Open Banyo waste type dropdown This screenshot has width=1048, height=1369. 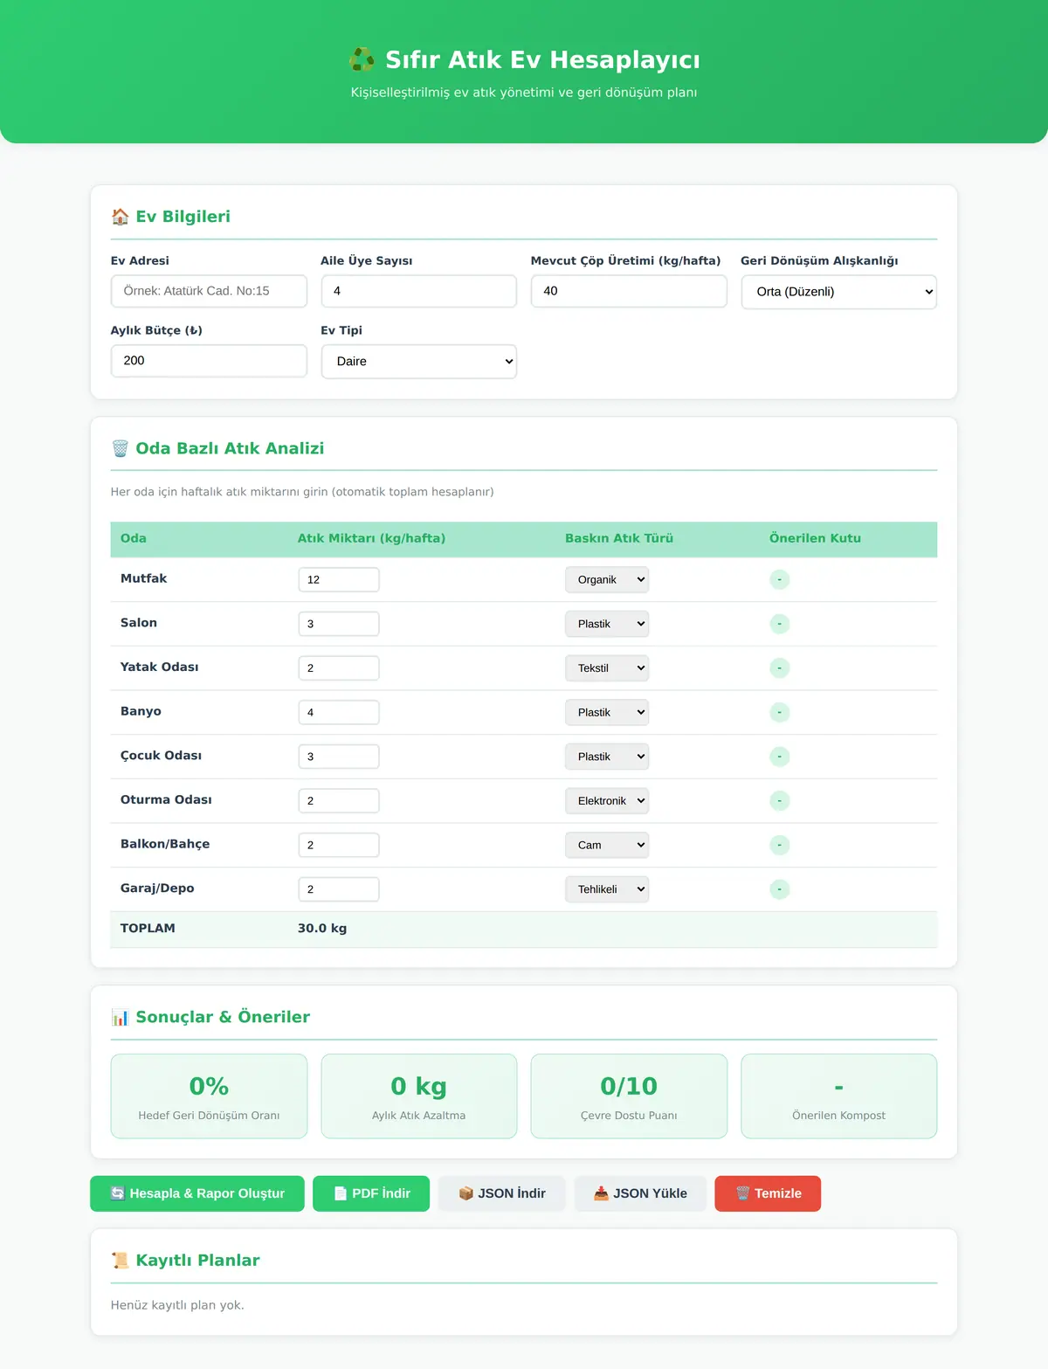pos(607,712)
